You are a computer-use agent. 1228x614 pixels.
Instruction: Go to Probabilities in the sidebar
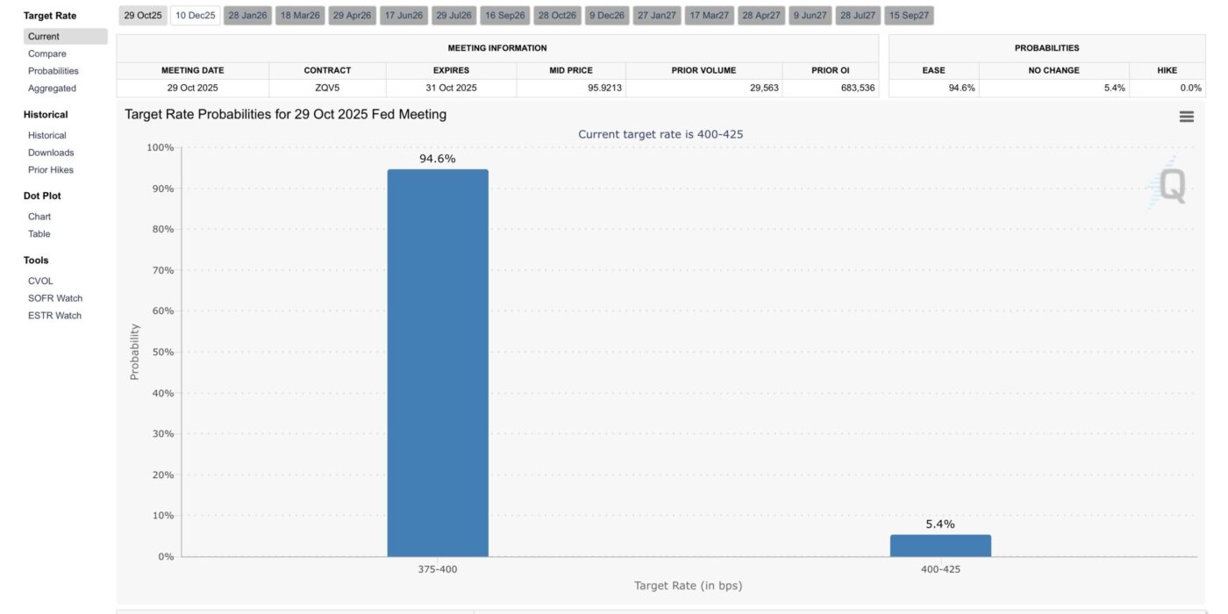pyautogui.click(x=53, y=71)
